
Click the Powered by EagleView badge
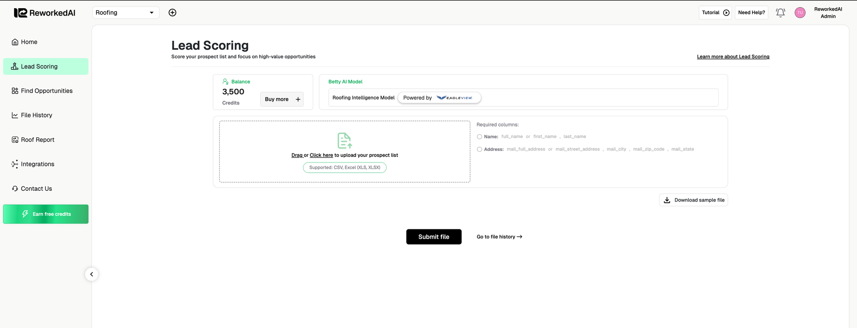coord(439,98)
